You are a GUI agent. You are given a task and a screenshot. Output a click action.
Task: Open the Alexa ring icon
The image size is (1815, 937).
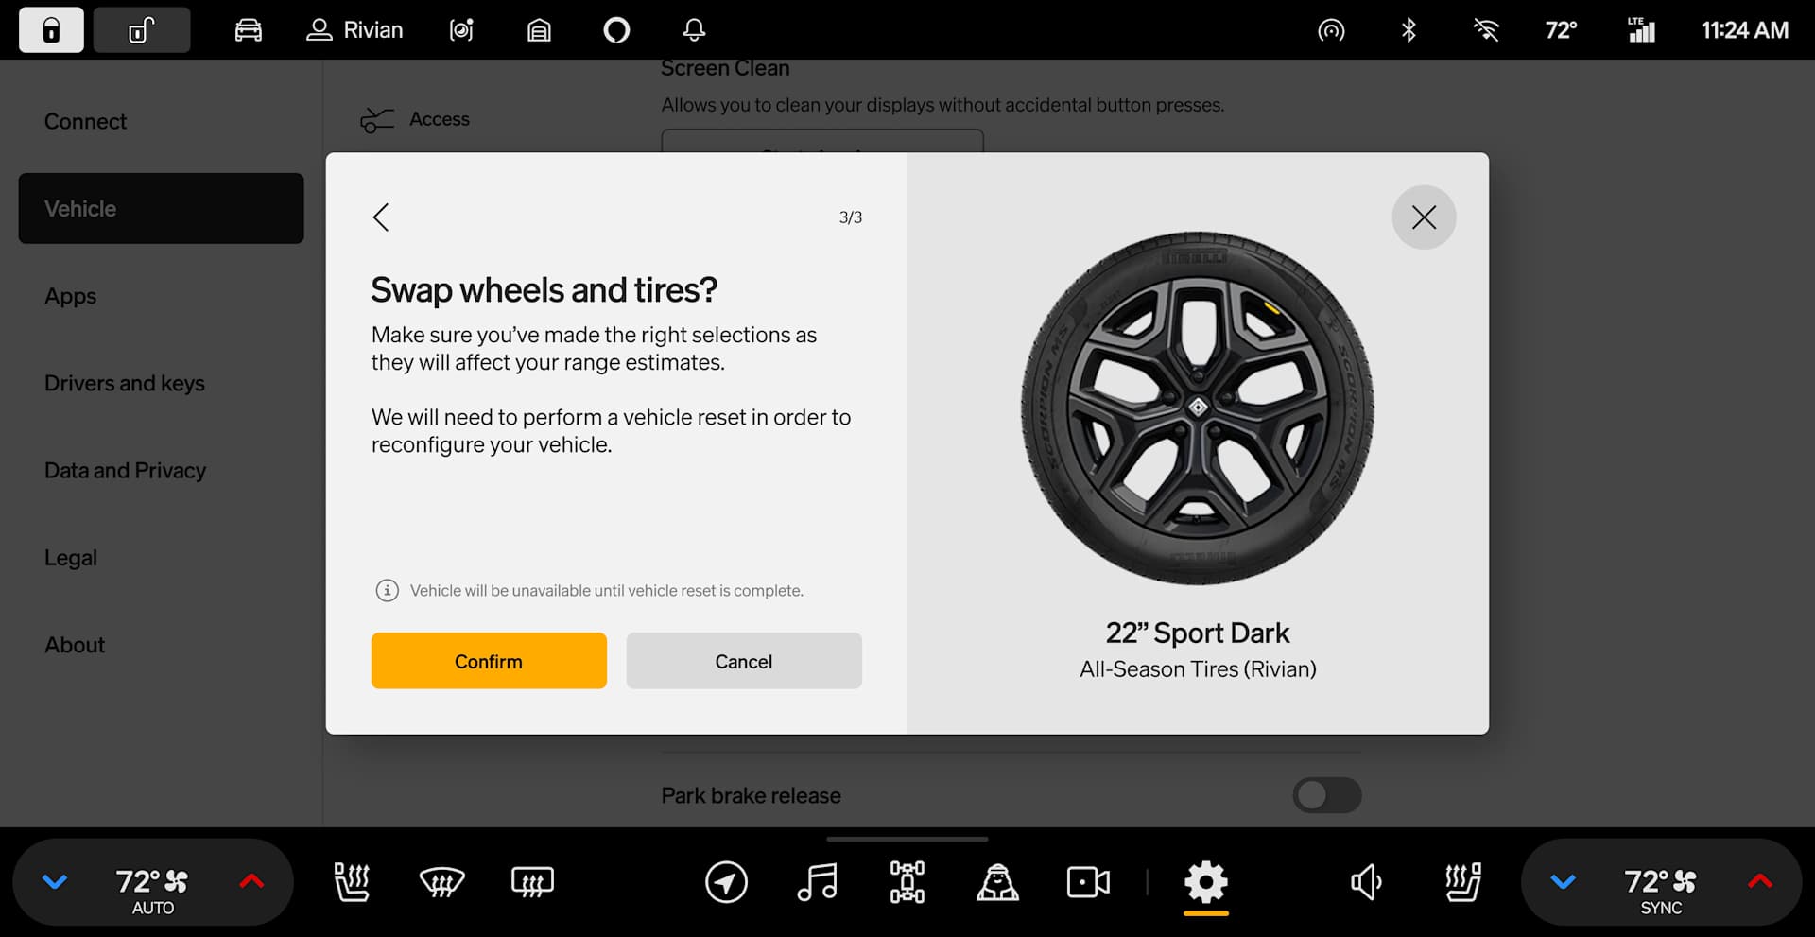tap(616, 30)
